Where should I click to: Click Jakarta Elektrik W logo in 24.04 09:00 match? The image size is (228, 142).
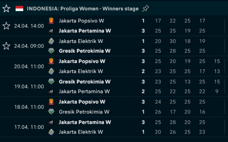[51, 41]
